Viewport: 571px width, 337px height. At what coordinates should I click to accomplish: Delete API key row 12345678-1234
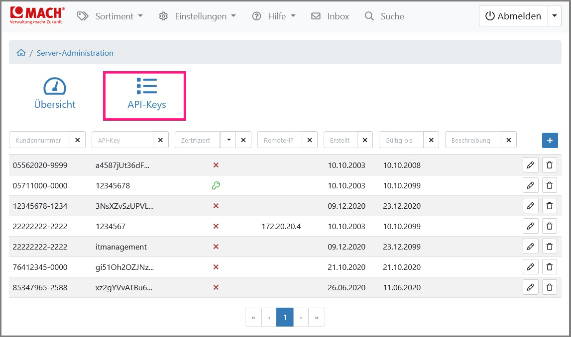(x=550, y=206)
